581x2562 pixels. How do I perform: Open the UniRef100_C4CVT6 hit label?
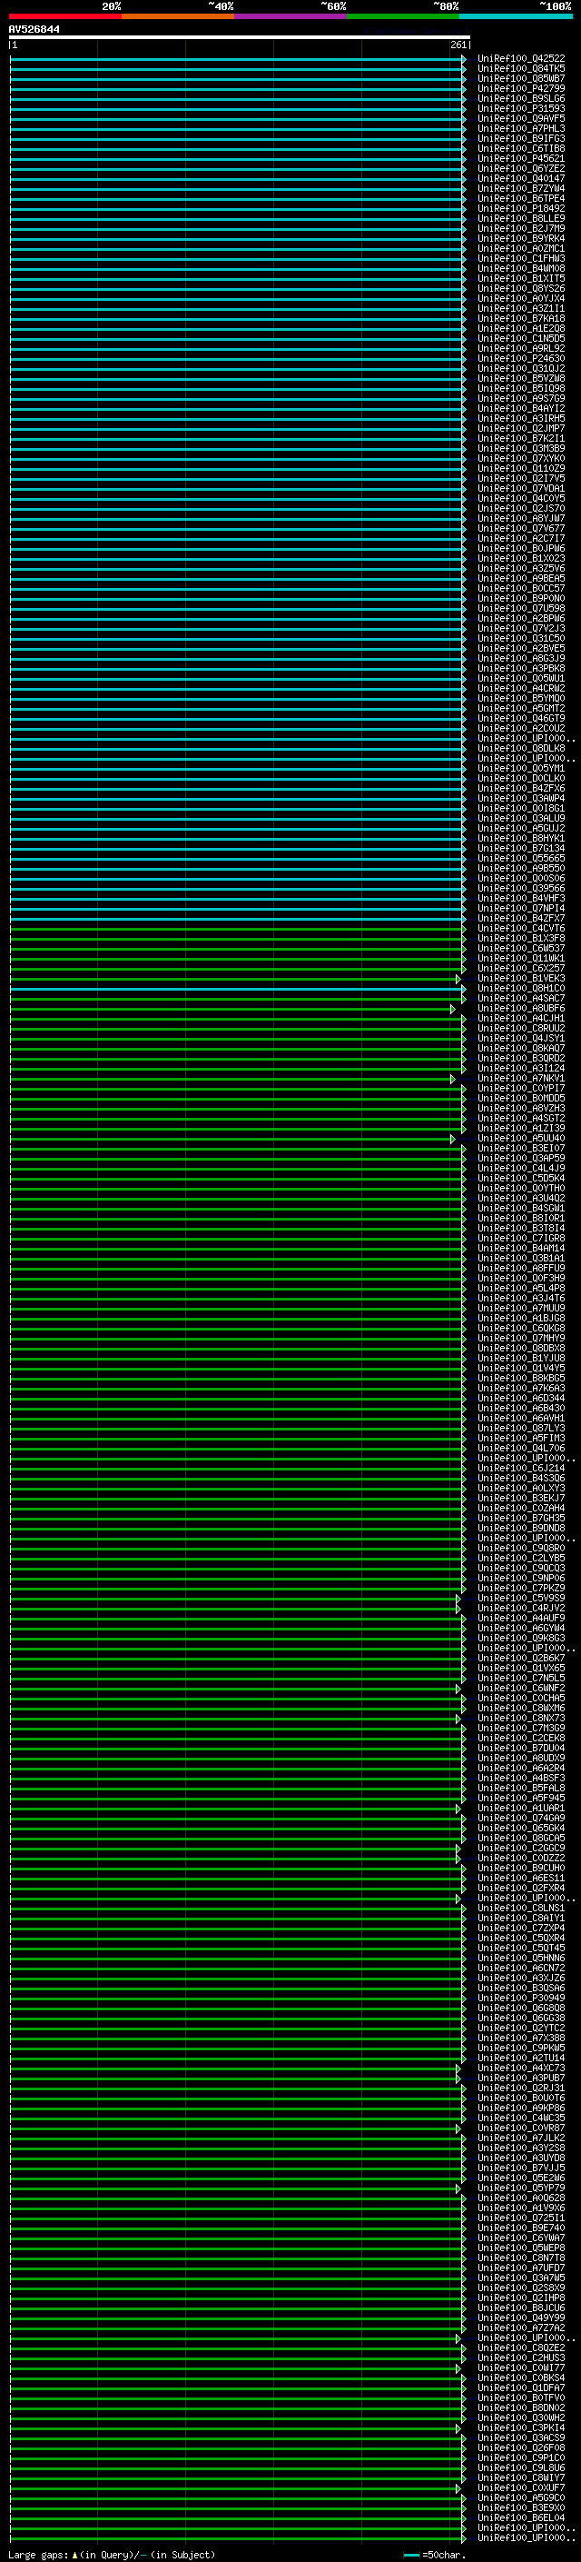point(521,929)
